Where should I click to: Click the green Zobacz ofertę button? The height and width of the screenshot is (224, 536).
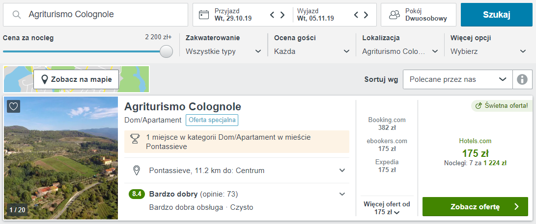[x=475, y=207]
